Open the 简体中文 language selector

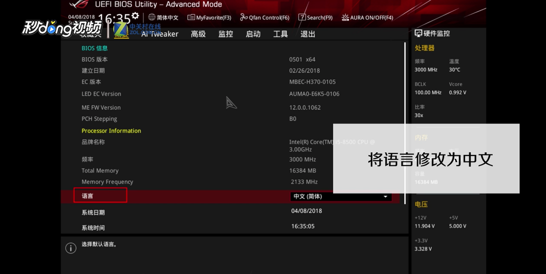click(x=163, y=17)
